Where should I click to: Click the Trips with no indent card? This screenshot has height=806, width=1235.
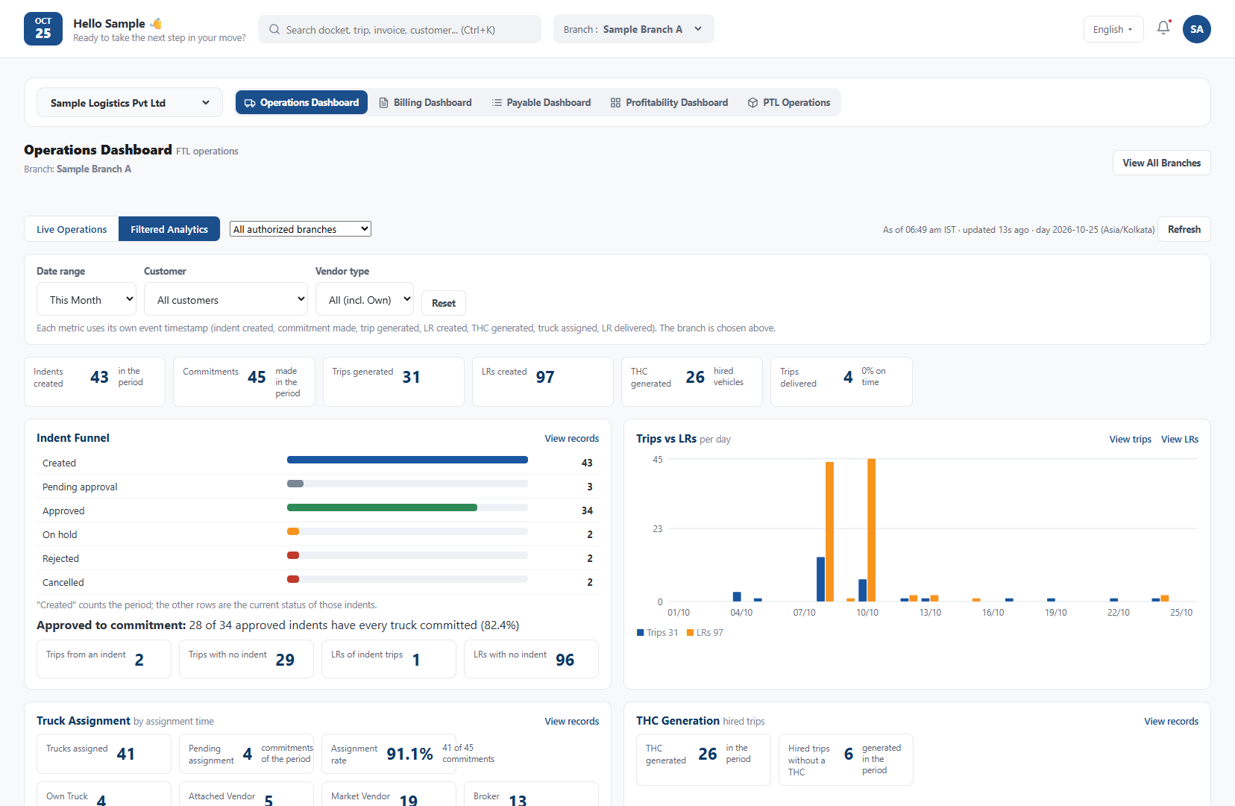click(x=246, y=659)
